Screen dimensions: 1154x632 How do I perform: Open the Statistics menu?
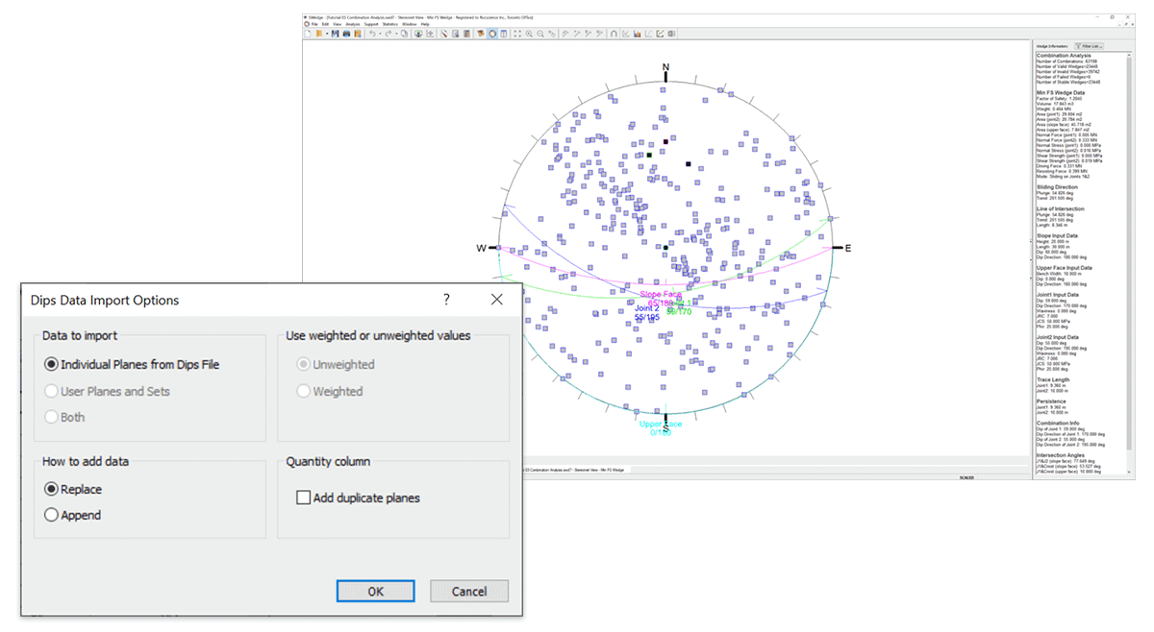tap(390, 24)
